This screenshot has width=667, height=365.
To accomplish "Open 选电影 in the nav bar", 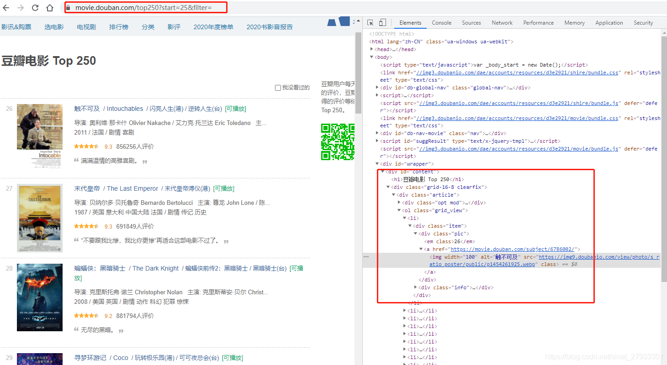I will (54, 27).
